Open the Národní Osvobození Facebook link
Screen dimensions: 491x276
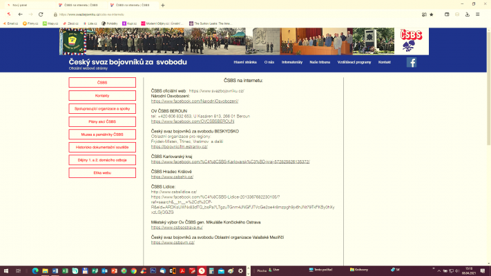(x=195, y=101)
